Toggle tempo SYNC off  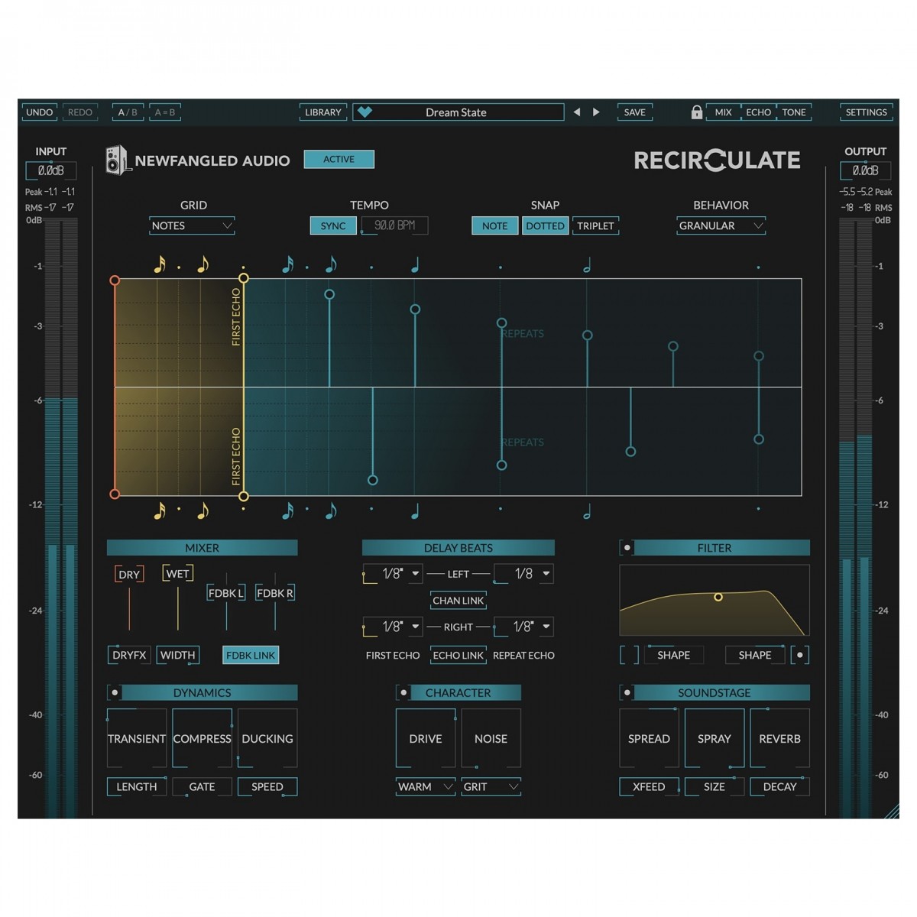pos(332,225)
